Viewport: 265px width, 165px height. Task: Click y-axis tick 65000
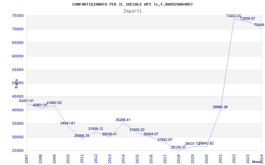(x=18, y=43)
